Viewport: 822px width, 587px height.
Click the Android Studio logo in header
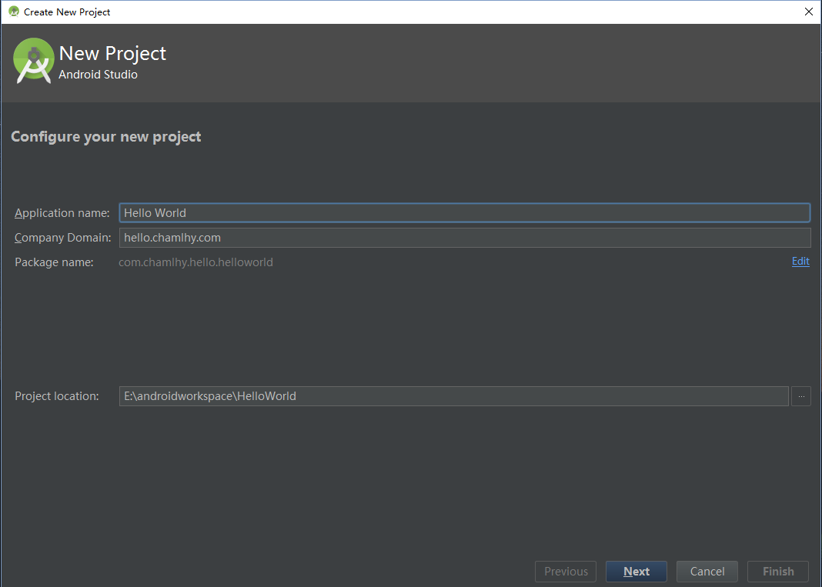(x=34, y=61)
